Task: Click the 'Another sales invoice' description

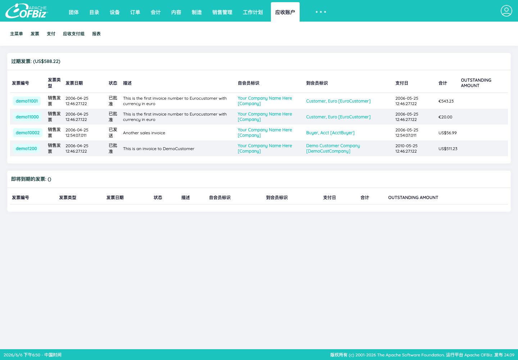Action: click(144, 133)
